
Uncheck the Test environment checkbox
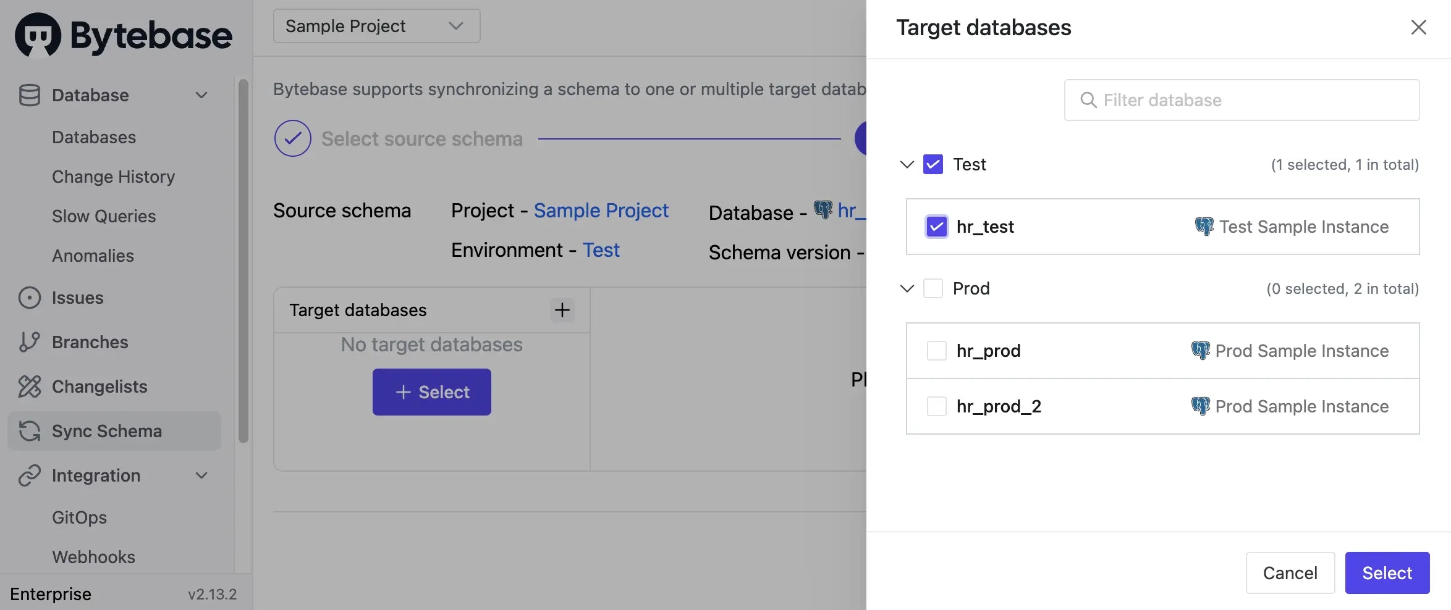click(933, 164)
